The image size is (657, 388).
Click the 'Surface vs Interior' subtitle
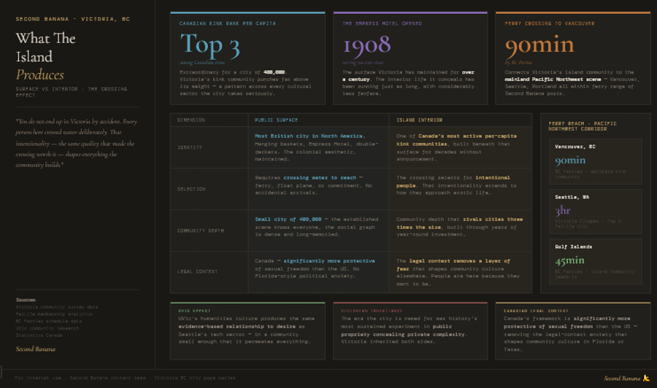click(72, 92)
